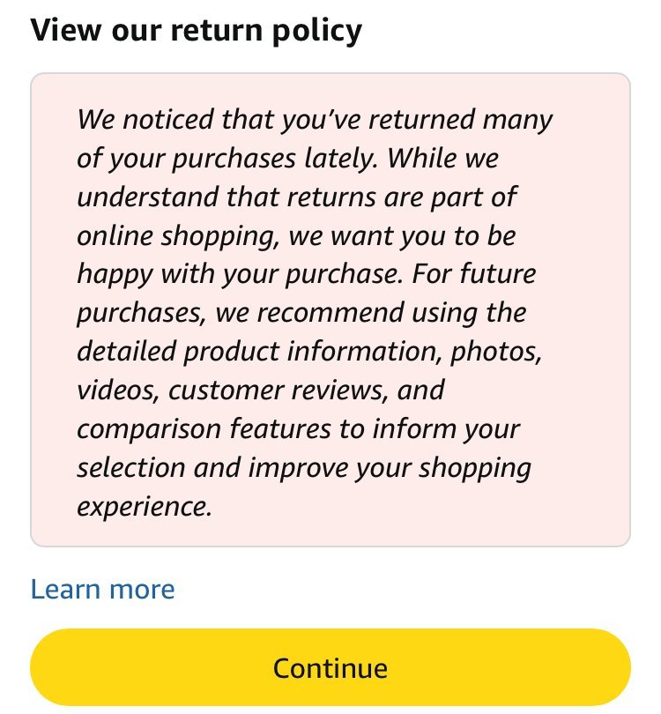Screen dimensions: 661x714
Task: Click the View our return policy heading
Action: [x=196, y=31]
